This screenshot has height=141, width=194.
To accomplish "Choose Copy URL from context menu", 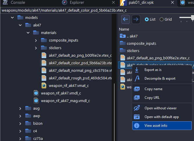I will tap(162, 98).
